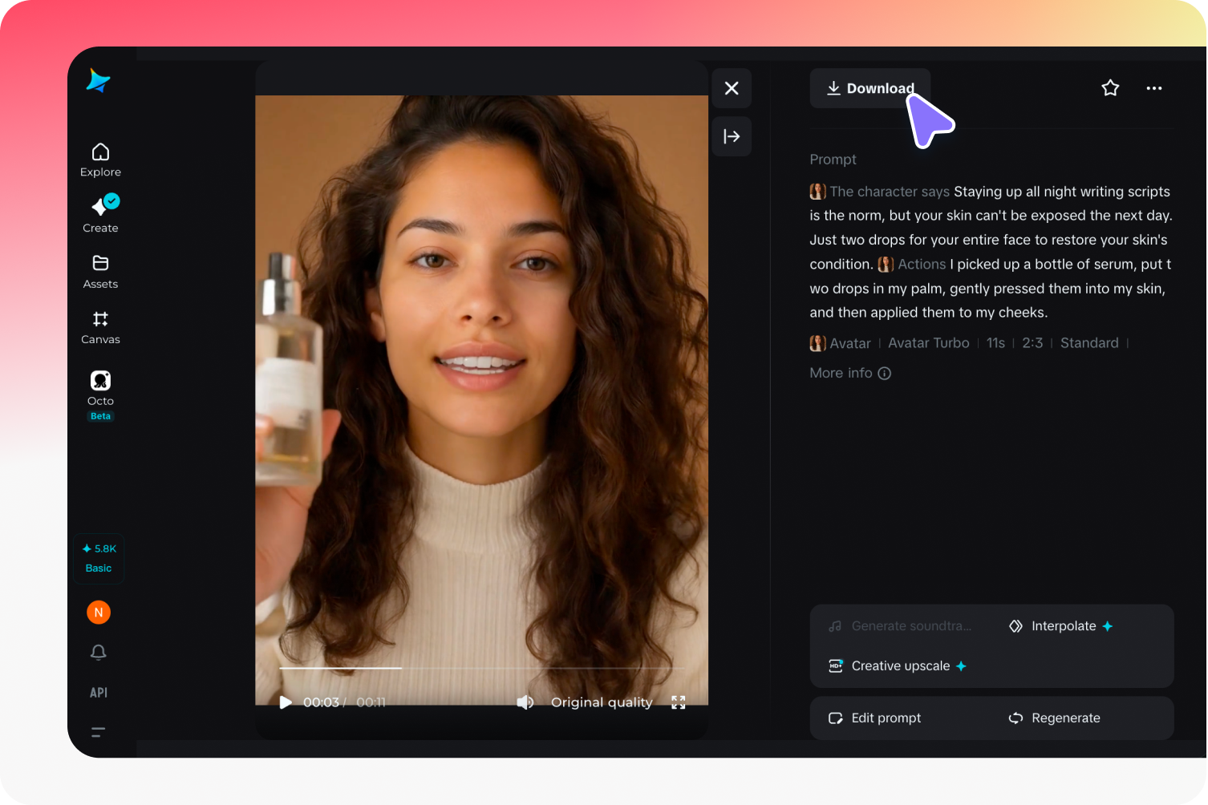Open the Canvas tool
The height and width of the screenshot is (805, 1208).
100,328
